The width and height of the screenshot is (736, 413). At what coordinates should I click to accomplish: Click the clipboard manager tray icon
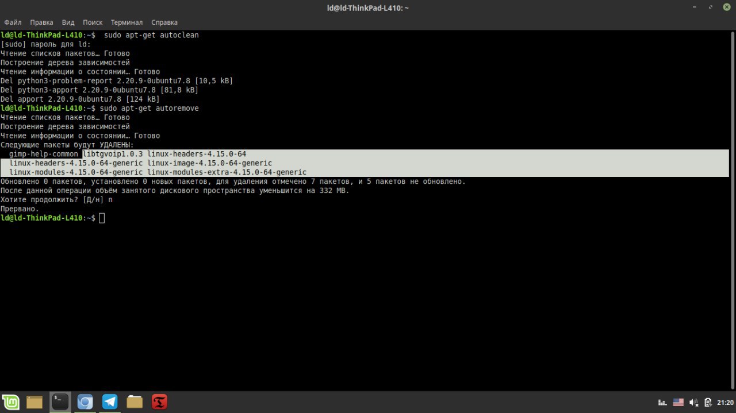coord(708,402)
